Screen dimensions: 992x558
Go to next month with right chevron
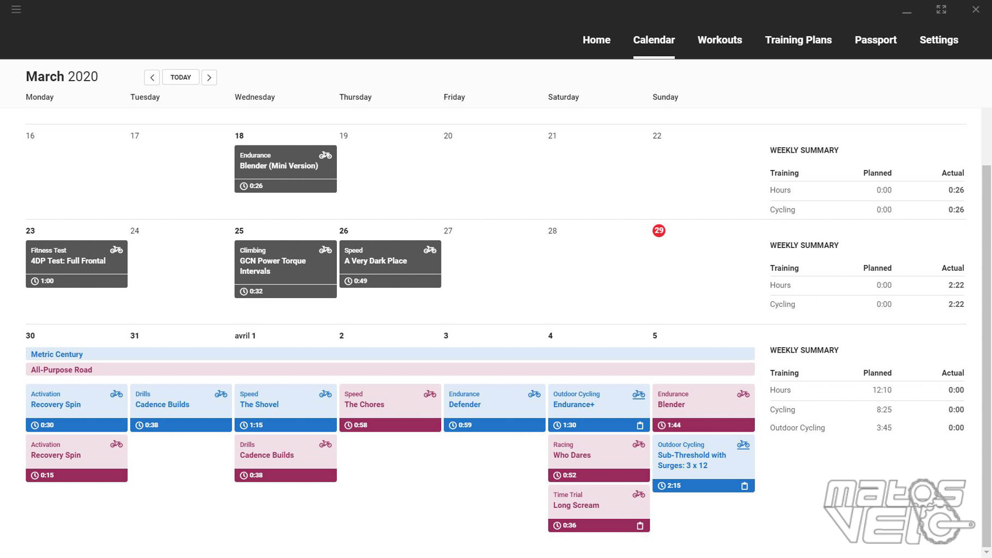[209, 77]
